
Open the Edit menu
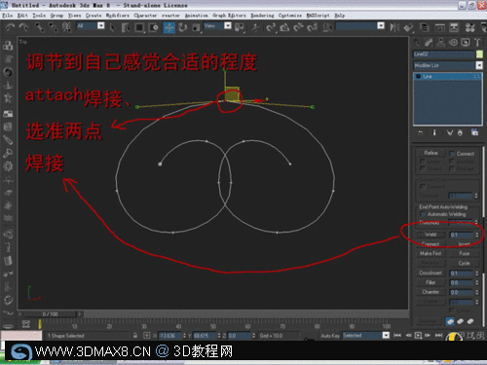[x=22, y=16]
